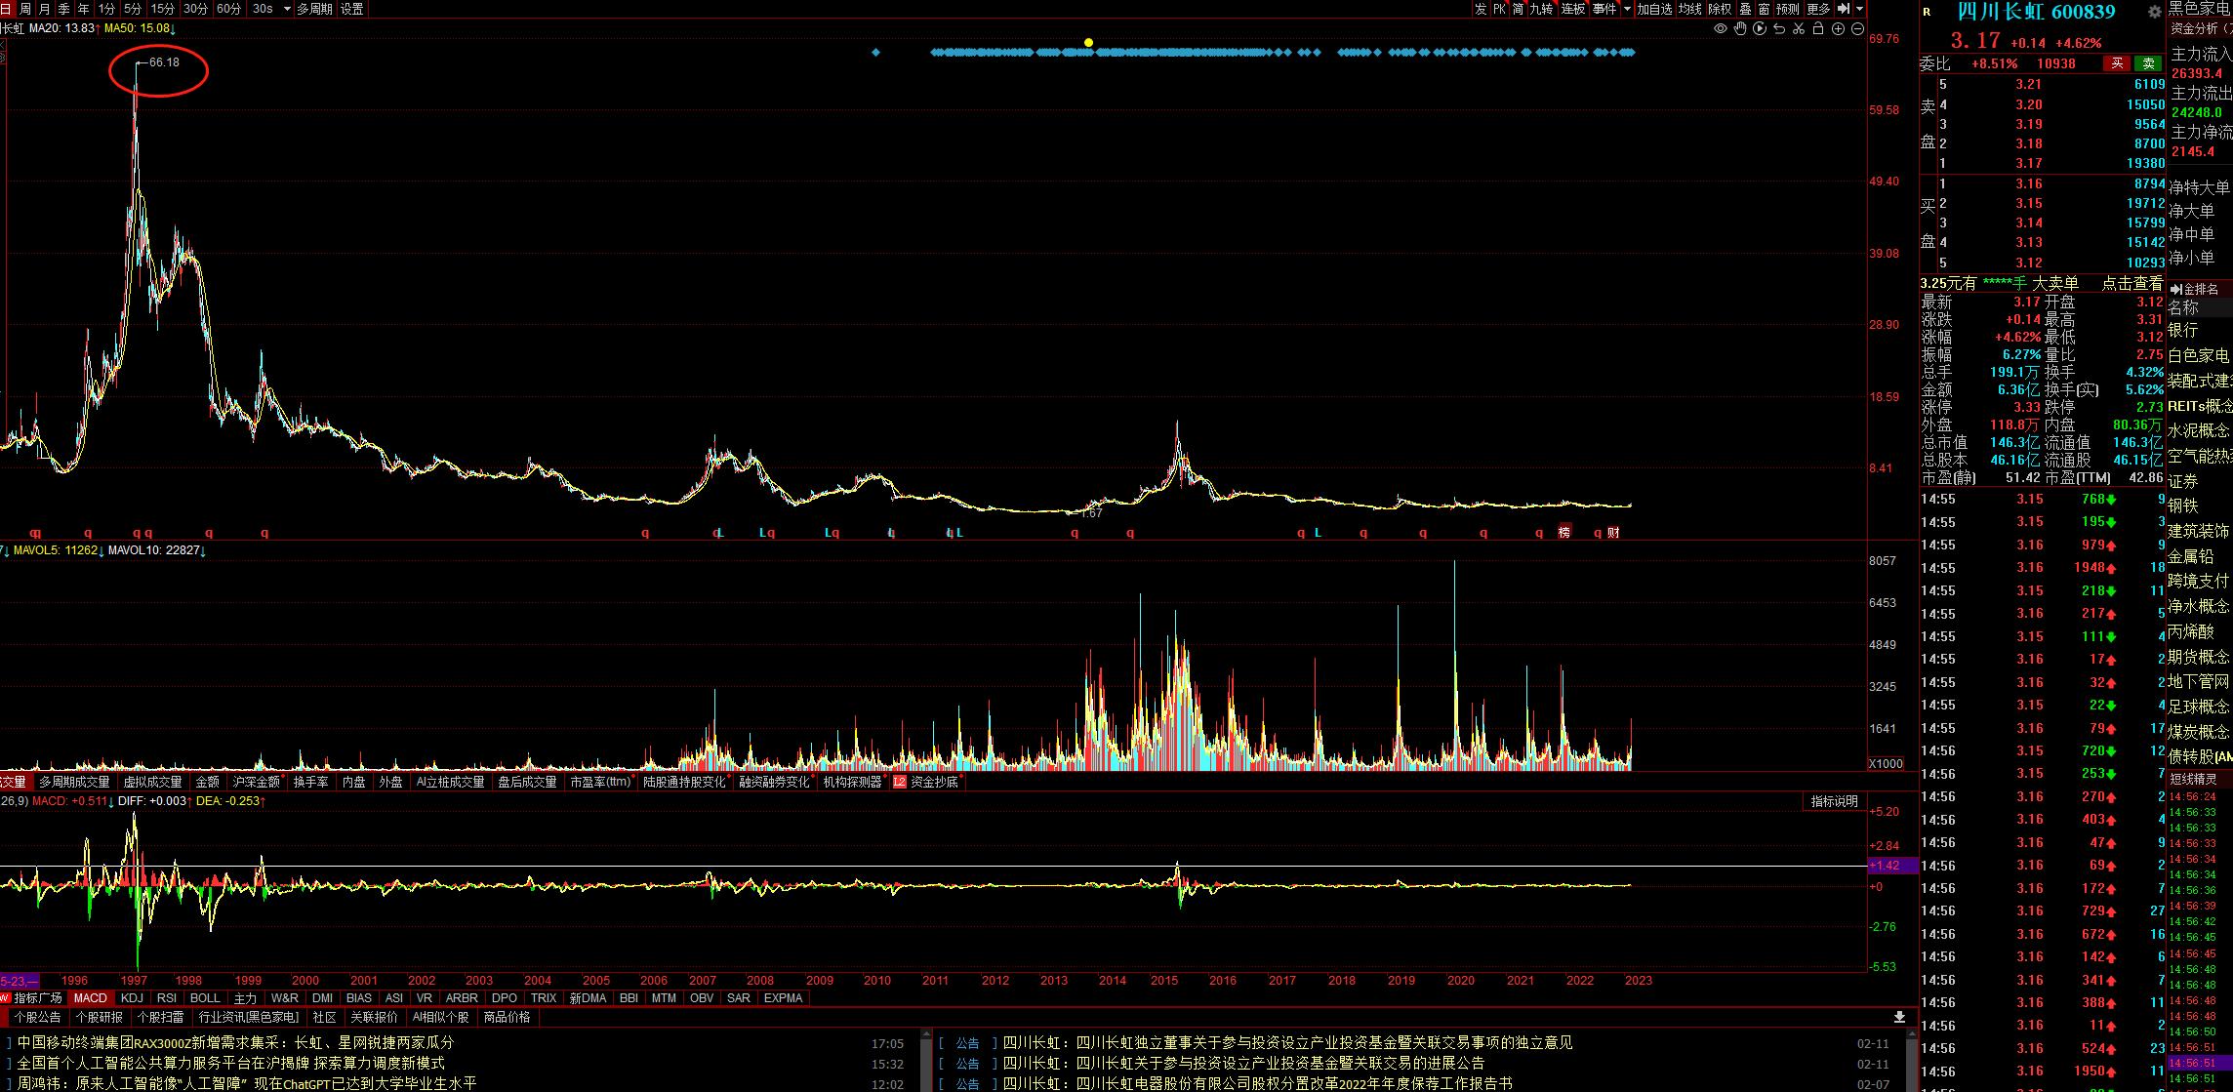Open the 30s period dropdown arrow
The height and width of the screenshot is (1092, 2233).
[287, 9]
